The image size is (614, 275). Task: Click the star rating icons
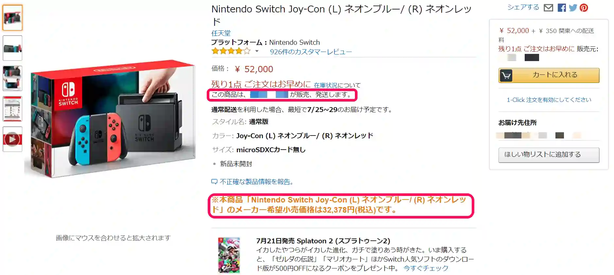click(231, 51)
